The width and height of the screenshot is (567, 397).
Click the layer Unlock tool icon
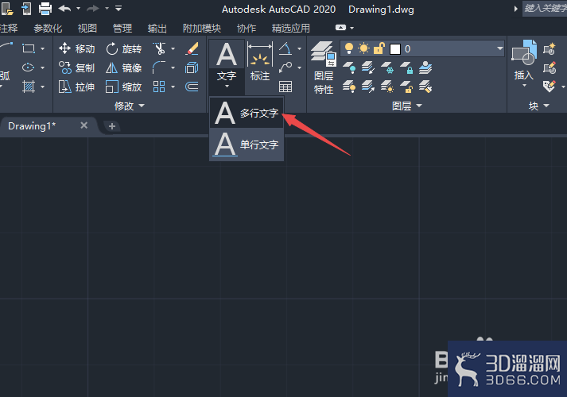(407, 87)
